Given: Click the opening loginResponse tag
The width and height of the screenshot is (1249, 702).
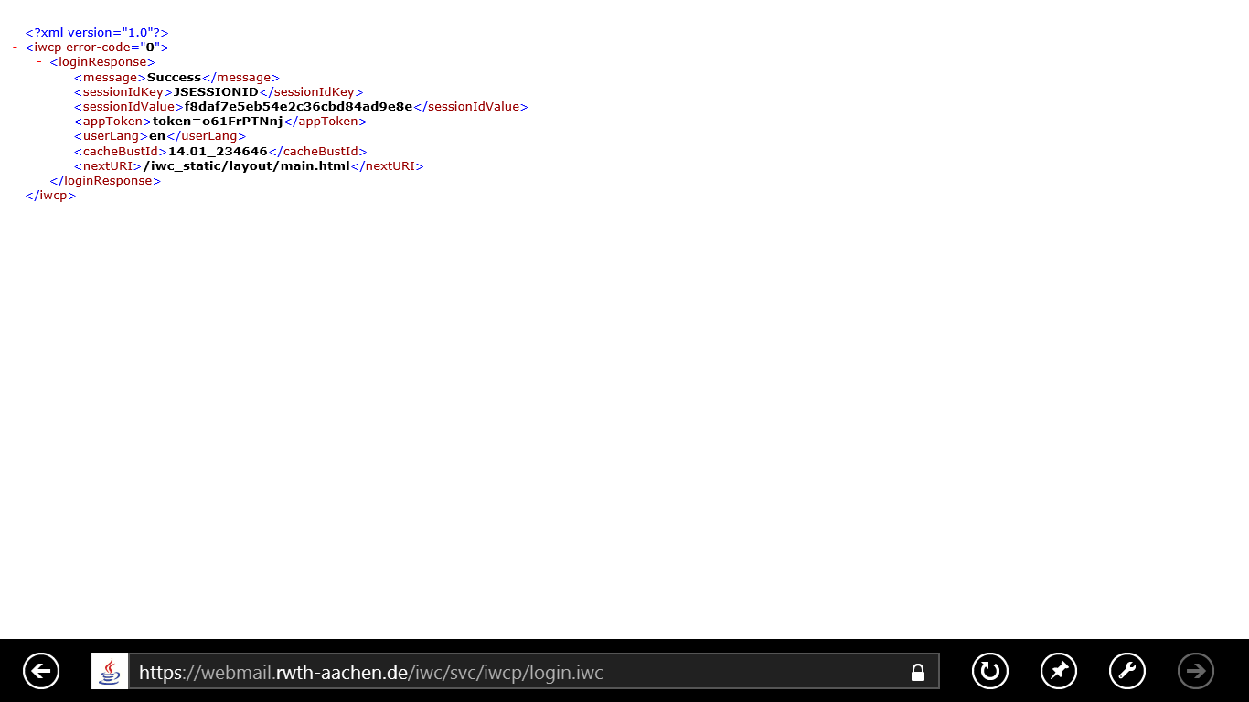Looking at the screenshot, I should click(x=102, y=62).
